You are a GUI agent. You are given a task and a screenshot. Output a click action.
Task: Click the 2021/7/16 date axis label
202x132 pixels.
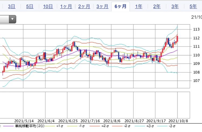click(89, 121)
